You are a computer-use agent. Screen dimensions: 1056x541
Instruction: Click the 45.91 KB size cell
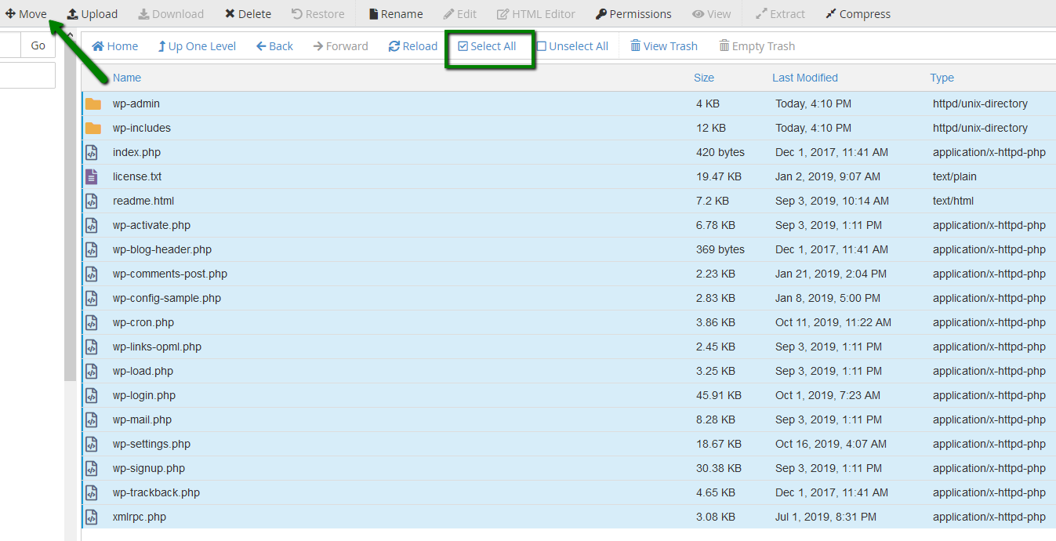point(719,395)
